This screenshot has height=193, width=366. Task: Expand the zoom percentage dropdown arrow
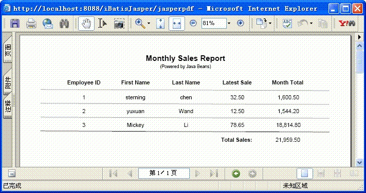(229, 23)
